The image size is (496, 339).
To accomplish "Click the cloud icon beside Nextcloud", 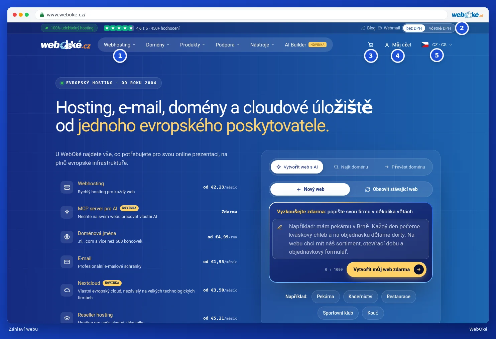I will pos(67,290).
